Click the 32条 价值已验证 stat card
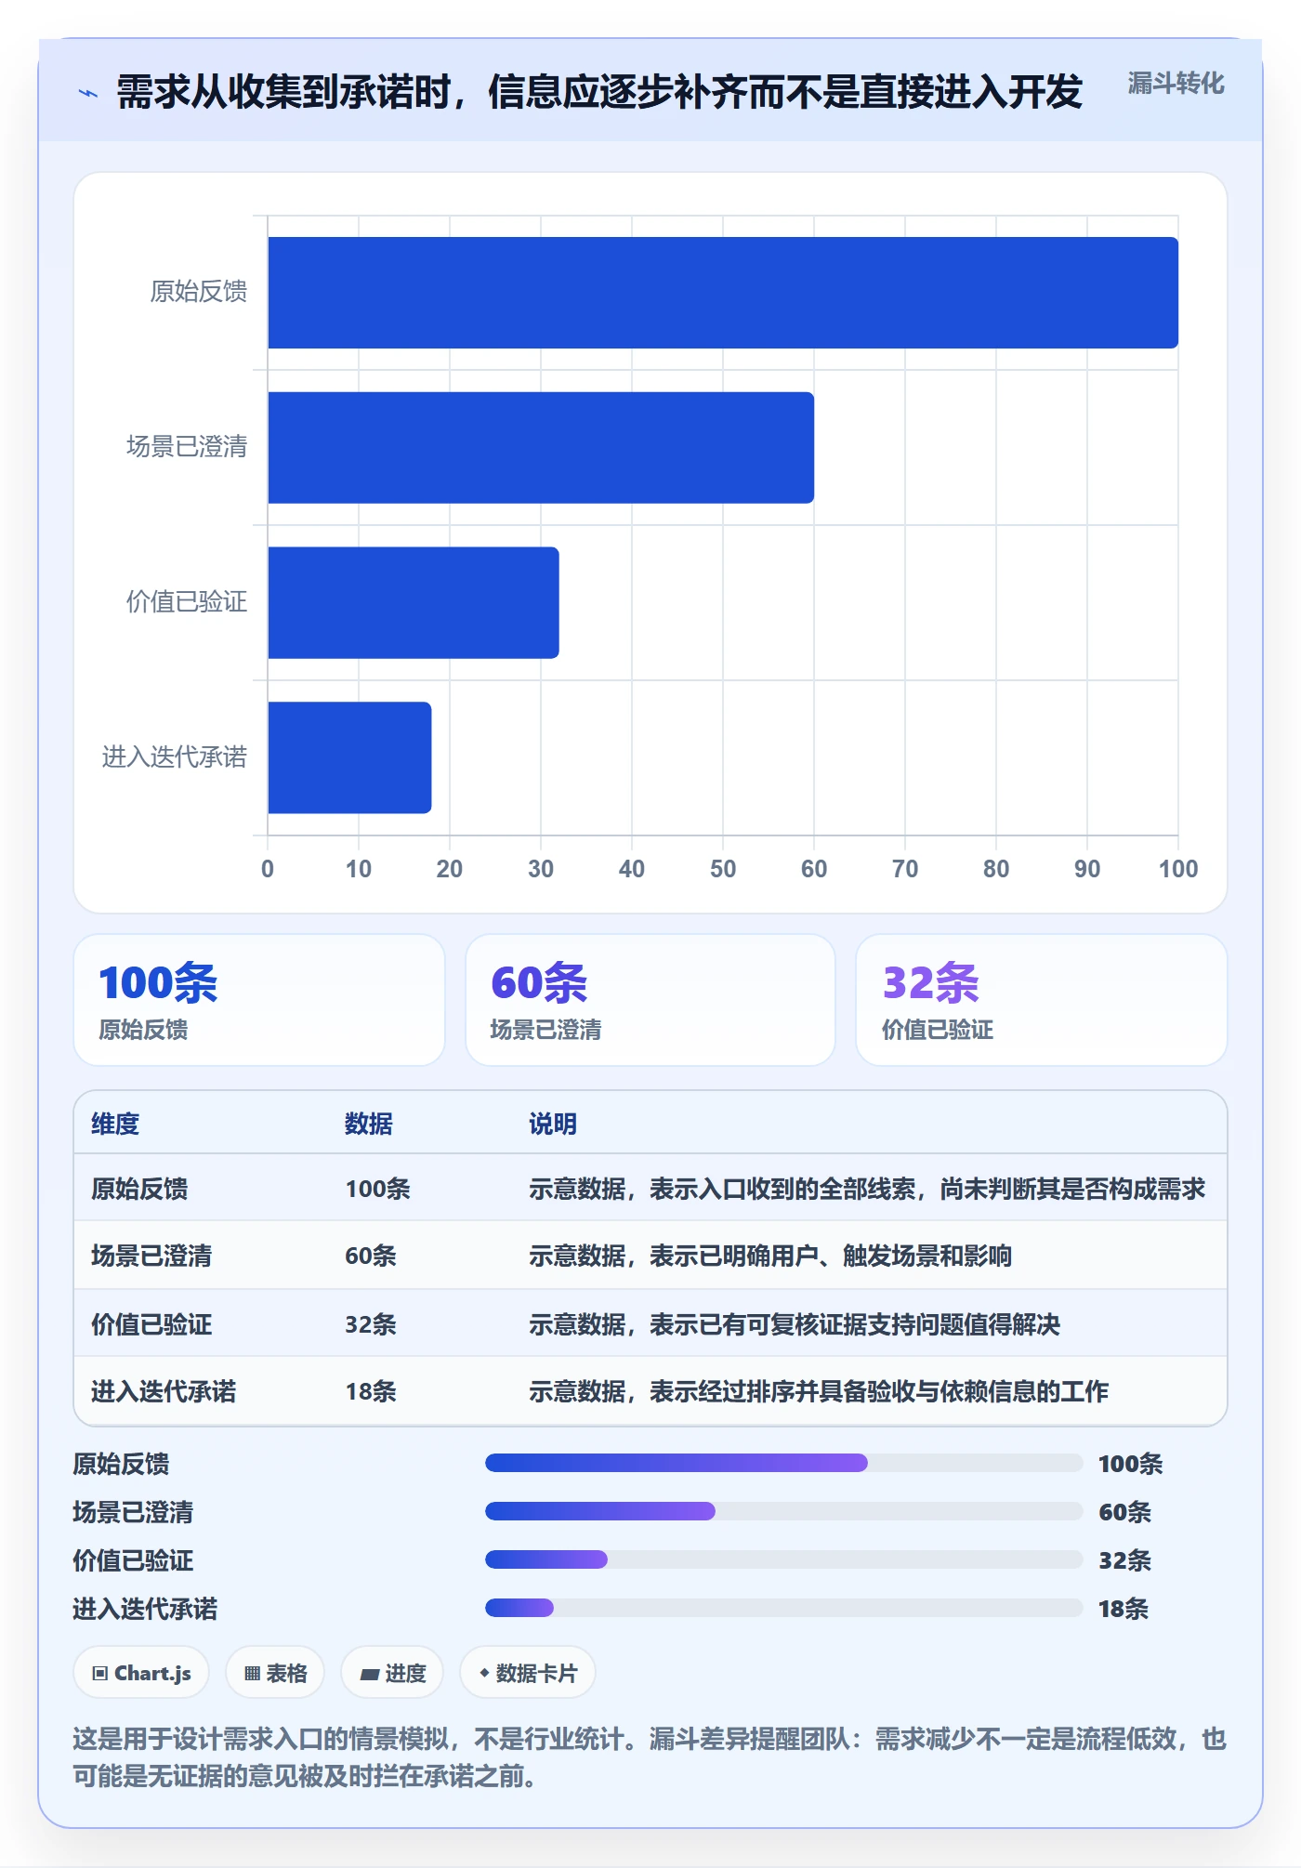This screenshot has width=1301, height=1868. click(1042, 1000)
